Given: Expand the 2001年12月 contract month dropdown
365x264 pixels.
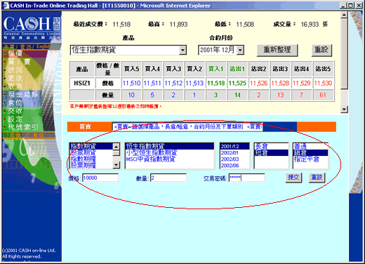Looking at the screenshot, I should [x=240, y=50].
